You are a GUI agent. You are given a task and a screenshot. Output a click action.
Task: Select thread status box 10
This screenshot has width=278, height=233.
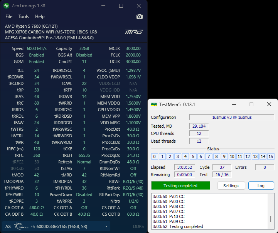[x=232, y=156]
